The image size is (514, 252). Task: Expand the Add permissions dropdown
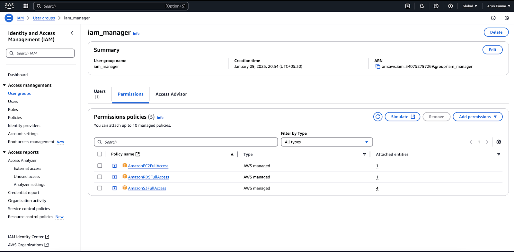pos(477,117)
